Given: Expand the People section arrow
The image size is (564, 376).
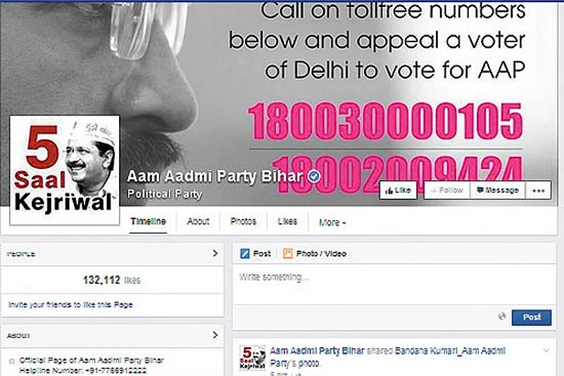Looking at the screenshot, I should coord(215,253).
